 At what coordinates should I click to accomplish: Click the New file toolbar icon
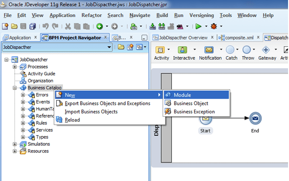pyautogui.click(x=5, y=26)
